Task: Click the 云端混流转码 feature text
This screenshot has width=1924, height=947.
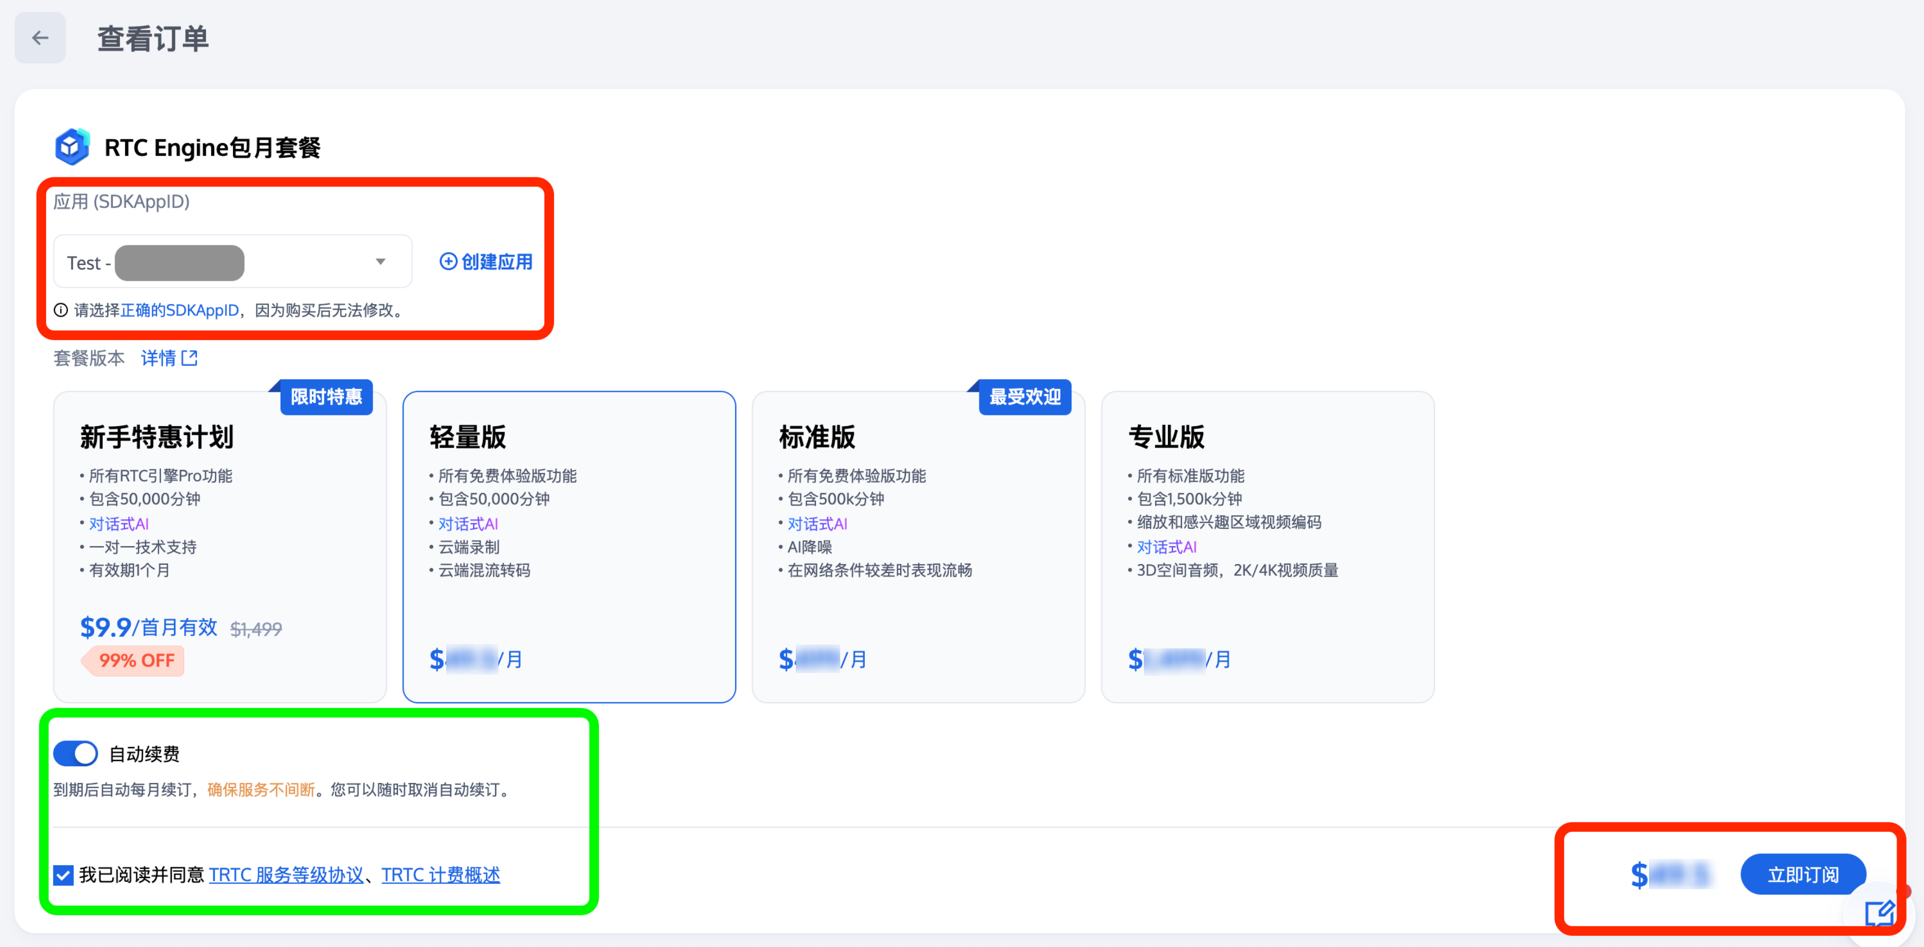Action: pyautogui.click(x=484, y=570)
